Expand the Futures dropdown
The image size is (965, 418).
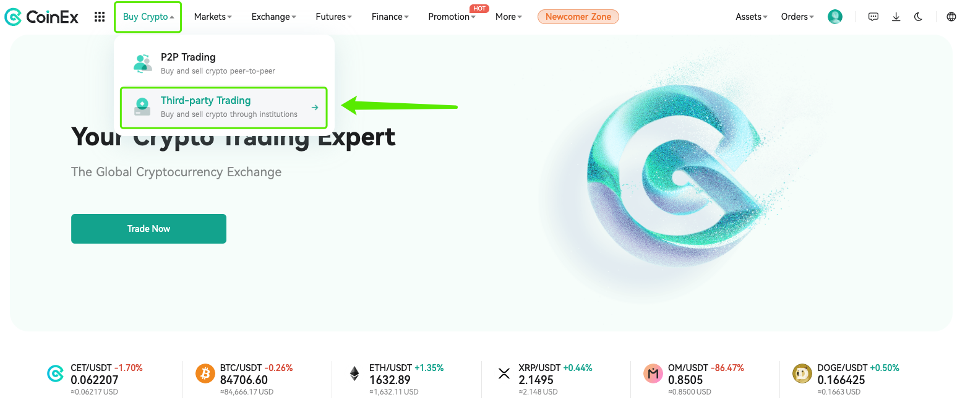(333, 17)
